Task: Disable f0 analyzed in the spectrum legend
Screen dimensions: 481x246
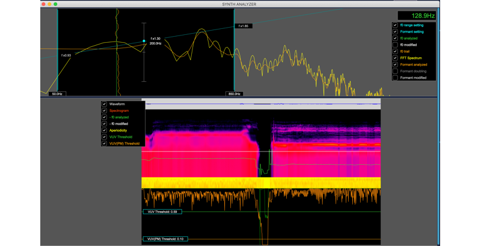Action: (x=396, y=38)
